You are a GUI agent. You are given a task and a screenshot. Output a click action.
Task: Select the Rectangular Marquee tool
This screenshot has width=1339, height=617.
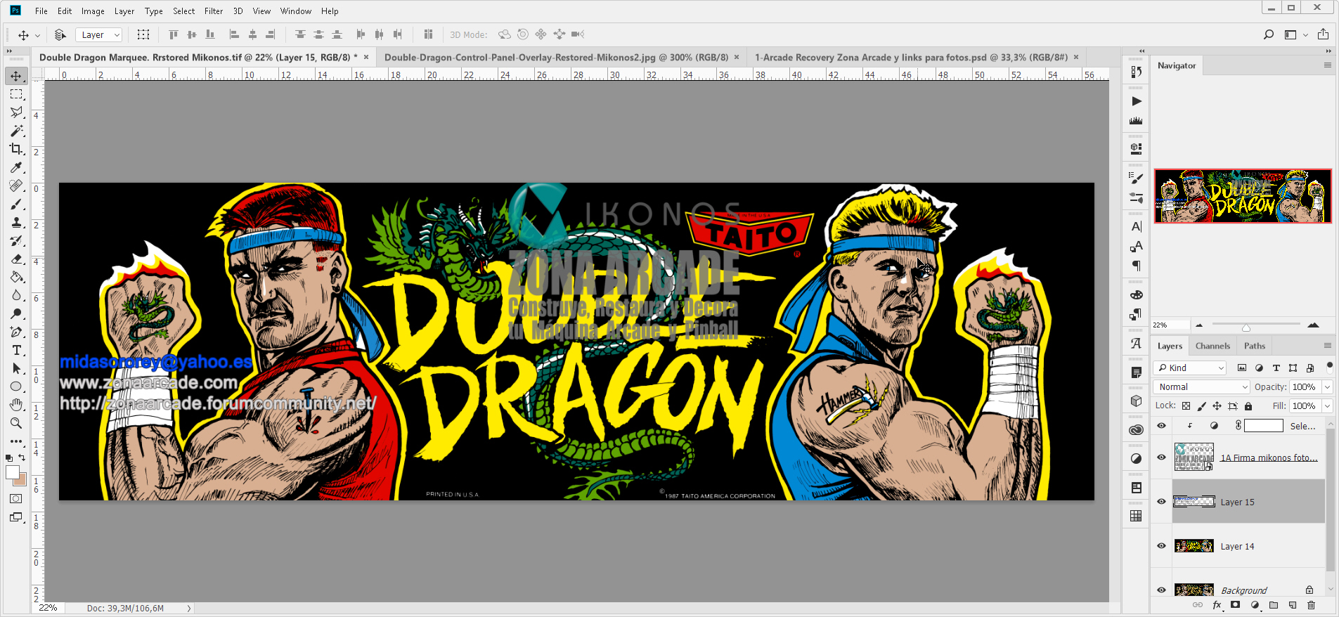(16, 94)
